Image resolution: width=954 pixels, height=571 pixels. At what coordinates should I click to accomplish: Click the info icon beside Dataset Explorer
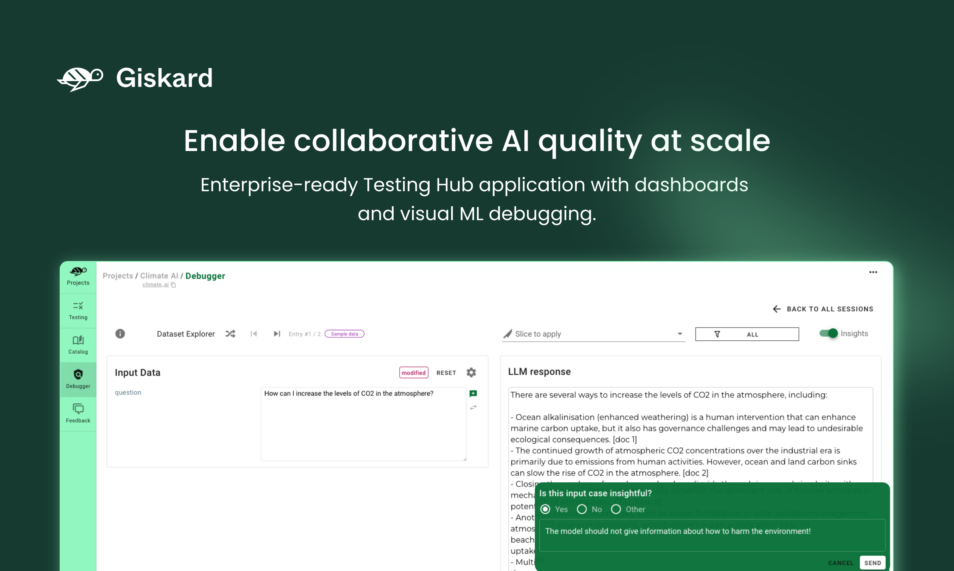coord(120,334)
